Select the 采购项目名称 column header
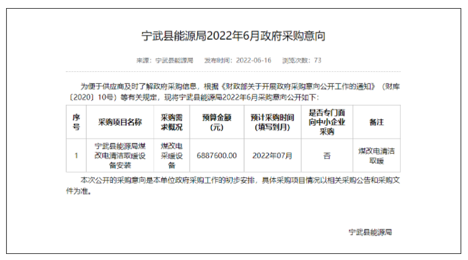This screenshot has width=468, height=260. pyautogui.click(x=120, y=122)
